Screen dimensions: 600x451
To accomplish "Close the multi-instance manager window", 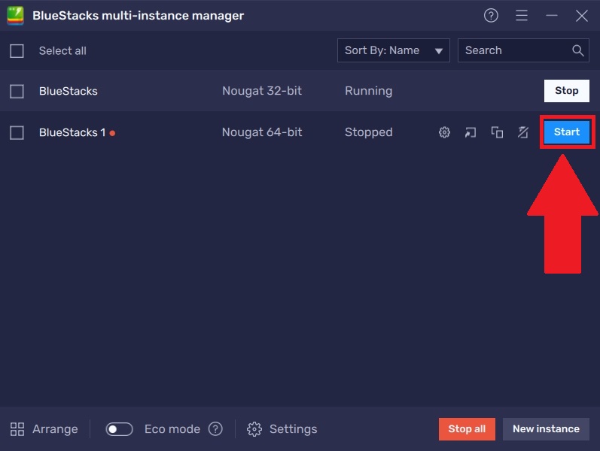I will pyautogui.click(x=582, y=16).
